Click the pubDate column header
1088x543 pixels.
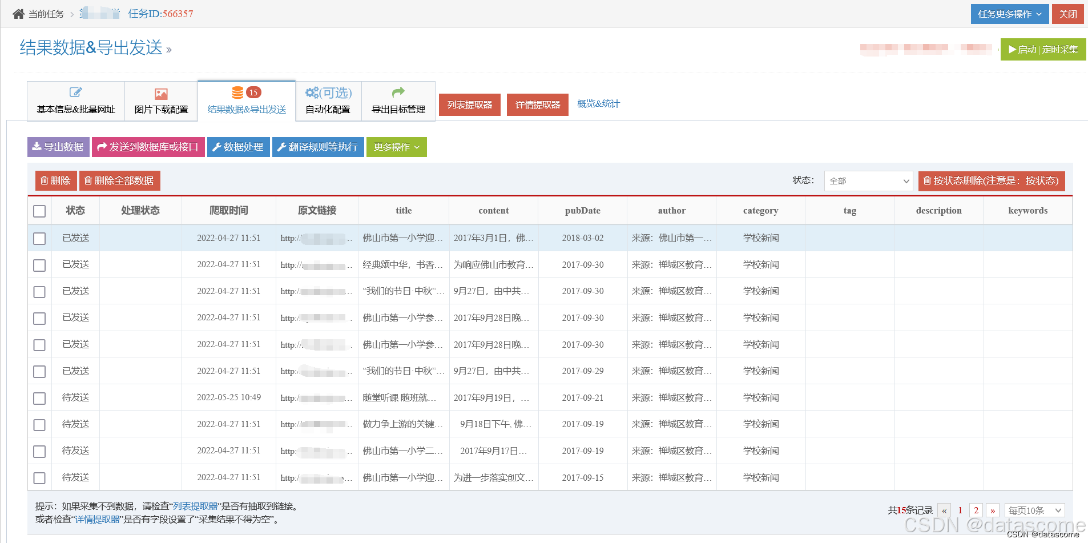[x=583, y=211]
